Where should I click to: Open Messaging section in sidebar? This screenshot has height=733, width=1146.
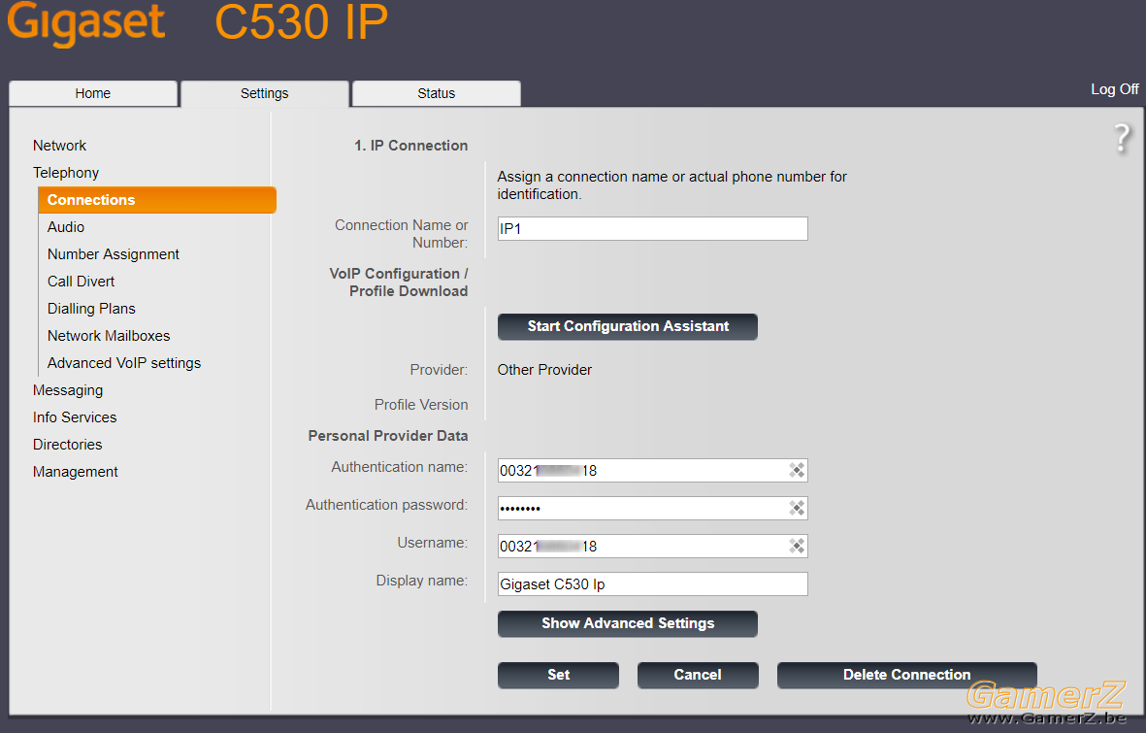(x=68, y=390)
